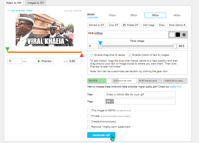Check Create Anonymously option
The height and width of the screenshot is (143, 199).
coord(89,122)
